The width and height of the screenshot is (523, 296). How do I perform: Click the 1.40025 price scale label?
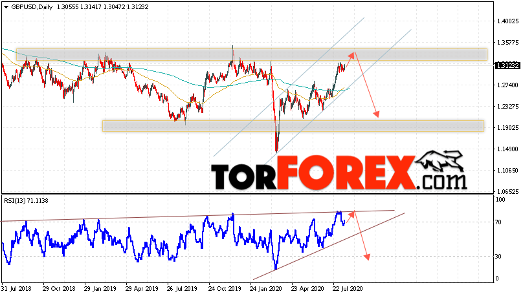tap(507, 21)
